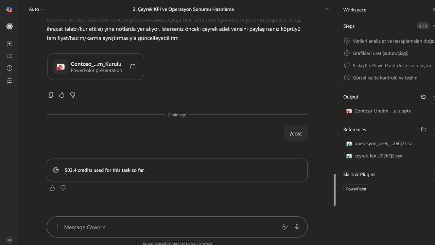Open presentation in new window icon

click(x=133, y=67)
